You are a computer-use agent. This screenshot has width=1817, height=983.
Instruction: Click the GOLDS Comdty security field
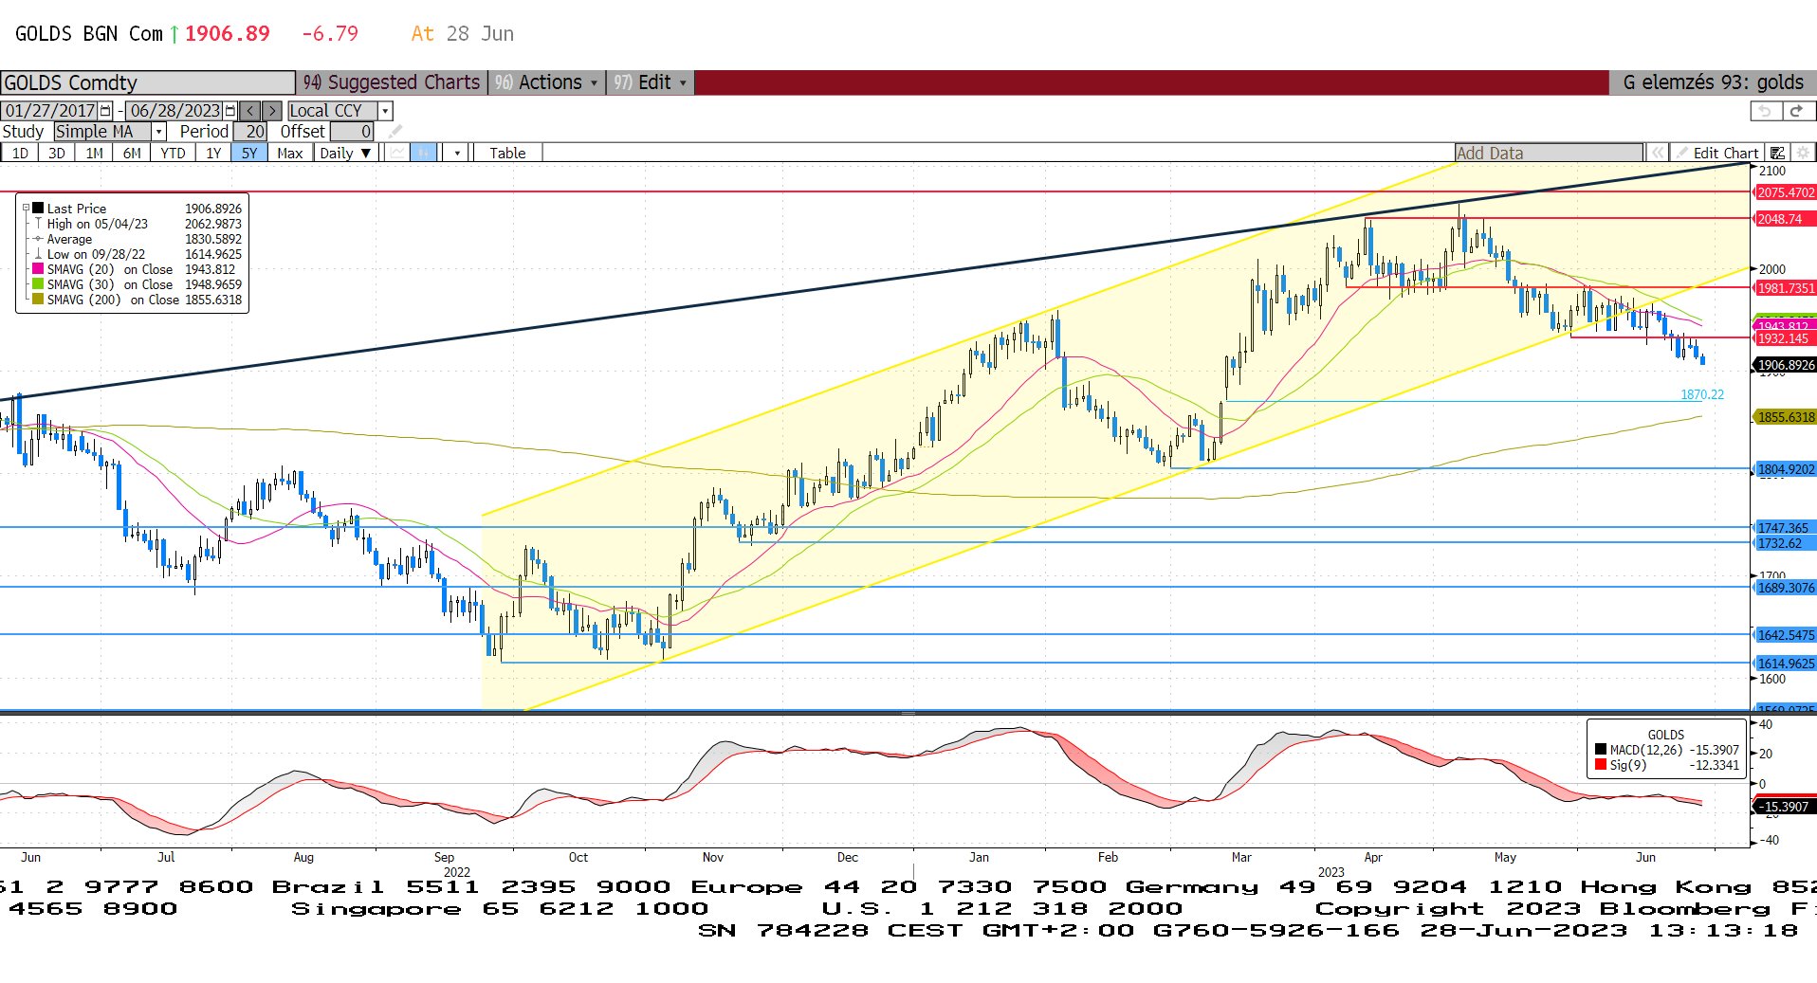148,82
